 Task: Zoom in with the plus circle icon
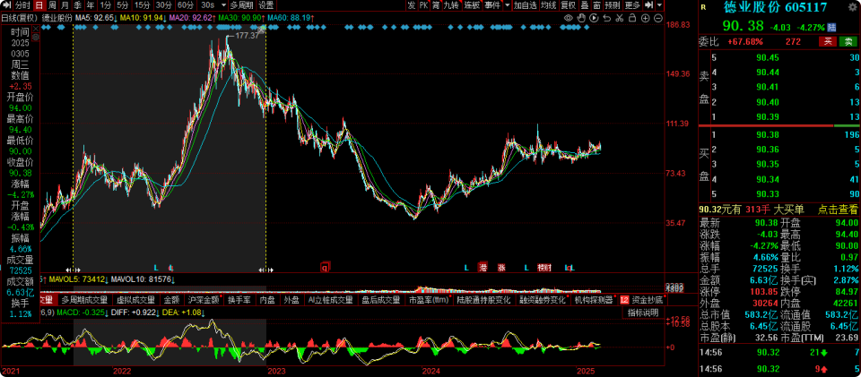[x=645, y=18]
